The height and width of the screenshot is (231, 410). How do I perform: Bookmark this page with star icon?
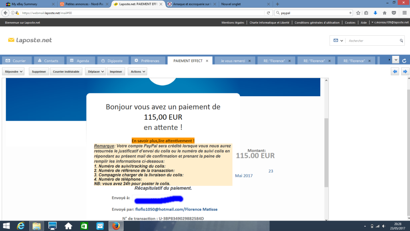(358, 13)
